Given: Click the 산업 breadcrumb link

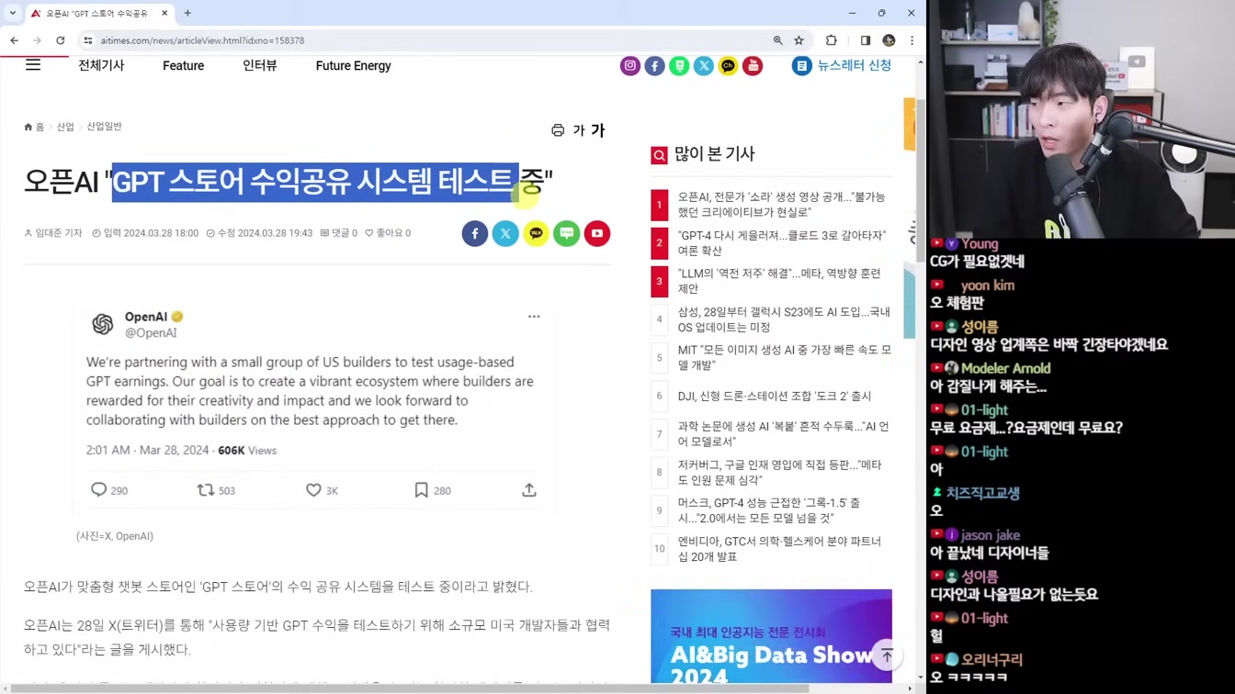Looking at the screenshot, I should pyautogui.click(x=65, y=127).
